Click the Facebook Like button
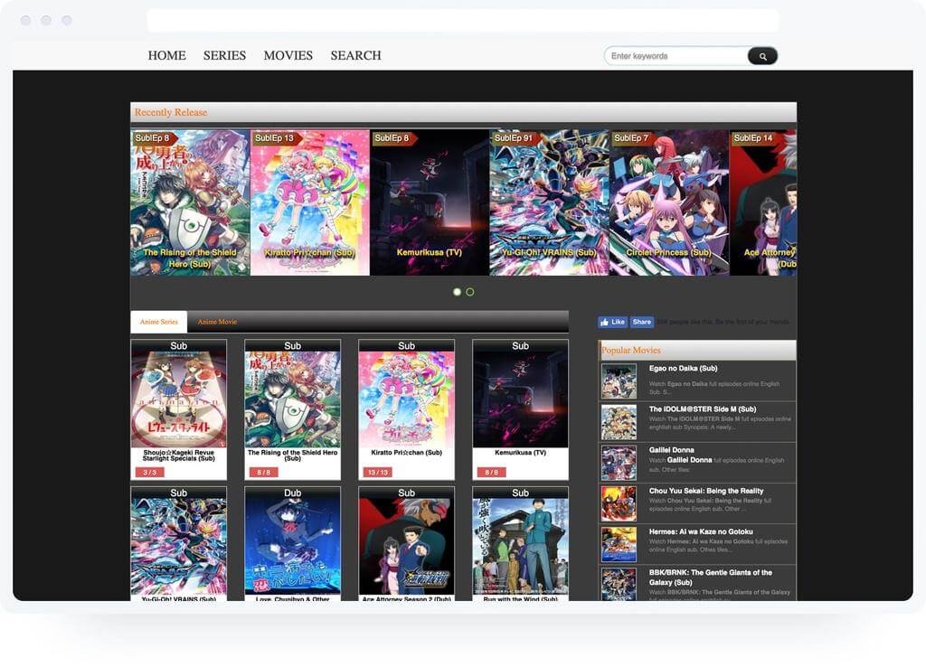The width and height of the screenshot is (926, 667). click(x=612, y=323)
